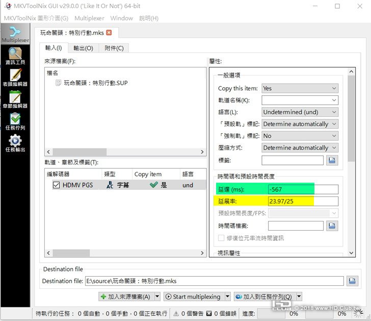Click the Destination file path field
Image resolution: width=371 pixels, height=321 pixels.
(x=215, y=281)
